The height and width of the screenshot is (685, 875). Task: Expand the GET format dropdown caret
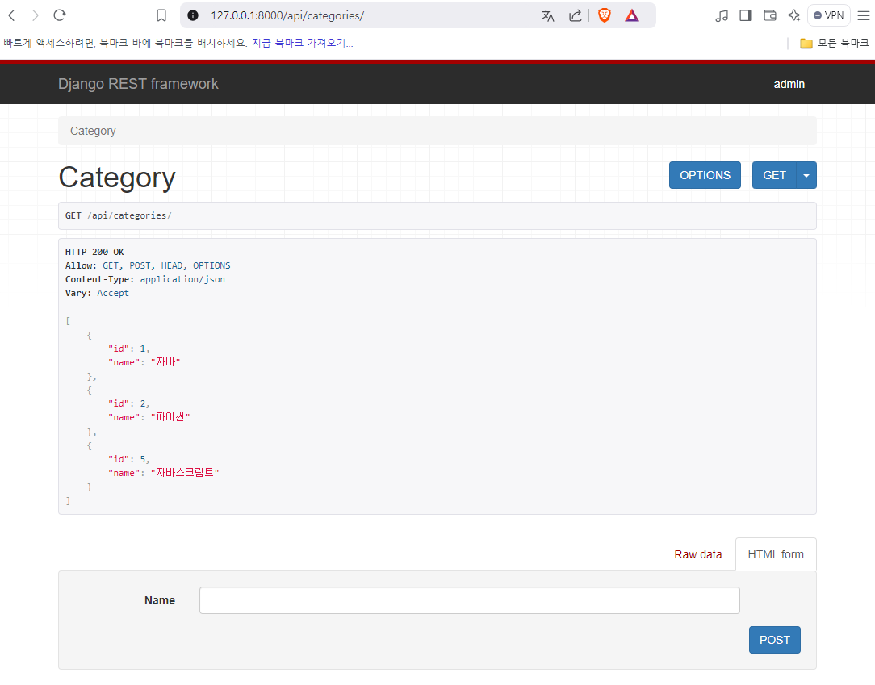(x=806, y=175)
